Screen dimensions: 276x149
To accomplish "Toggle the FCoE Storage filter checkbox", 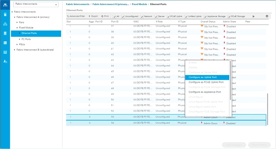I will click(229, 17).
